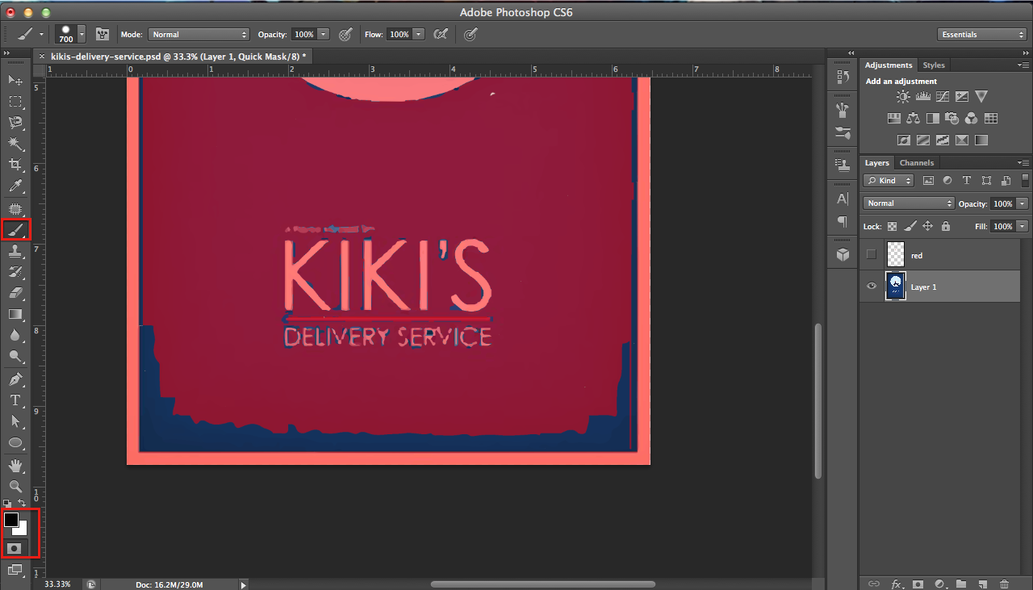Open the Layers panel options menu

tap(1023, 162)
